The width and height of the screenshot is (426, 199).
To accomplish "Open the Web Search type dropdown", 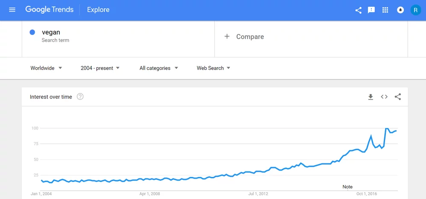I will (213, 68).
